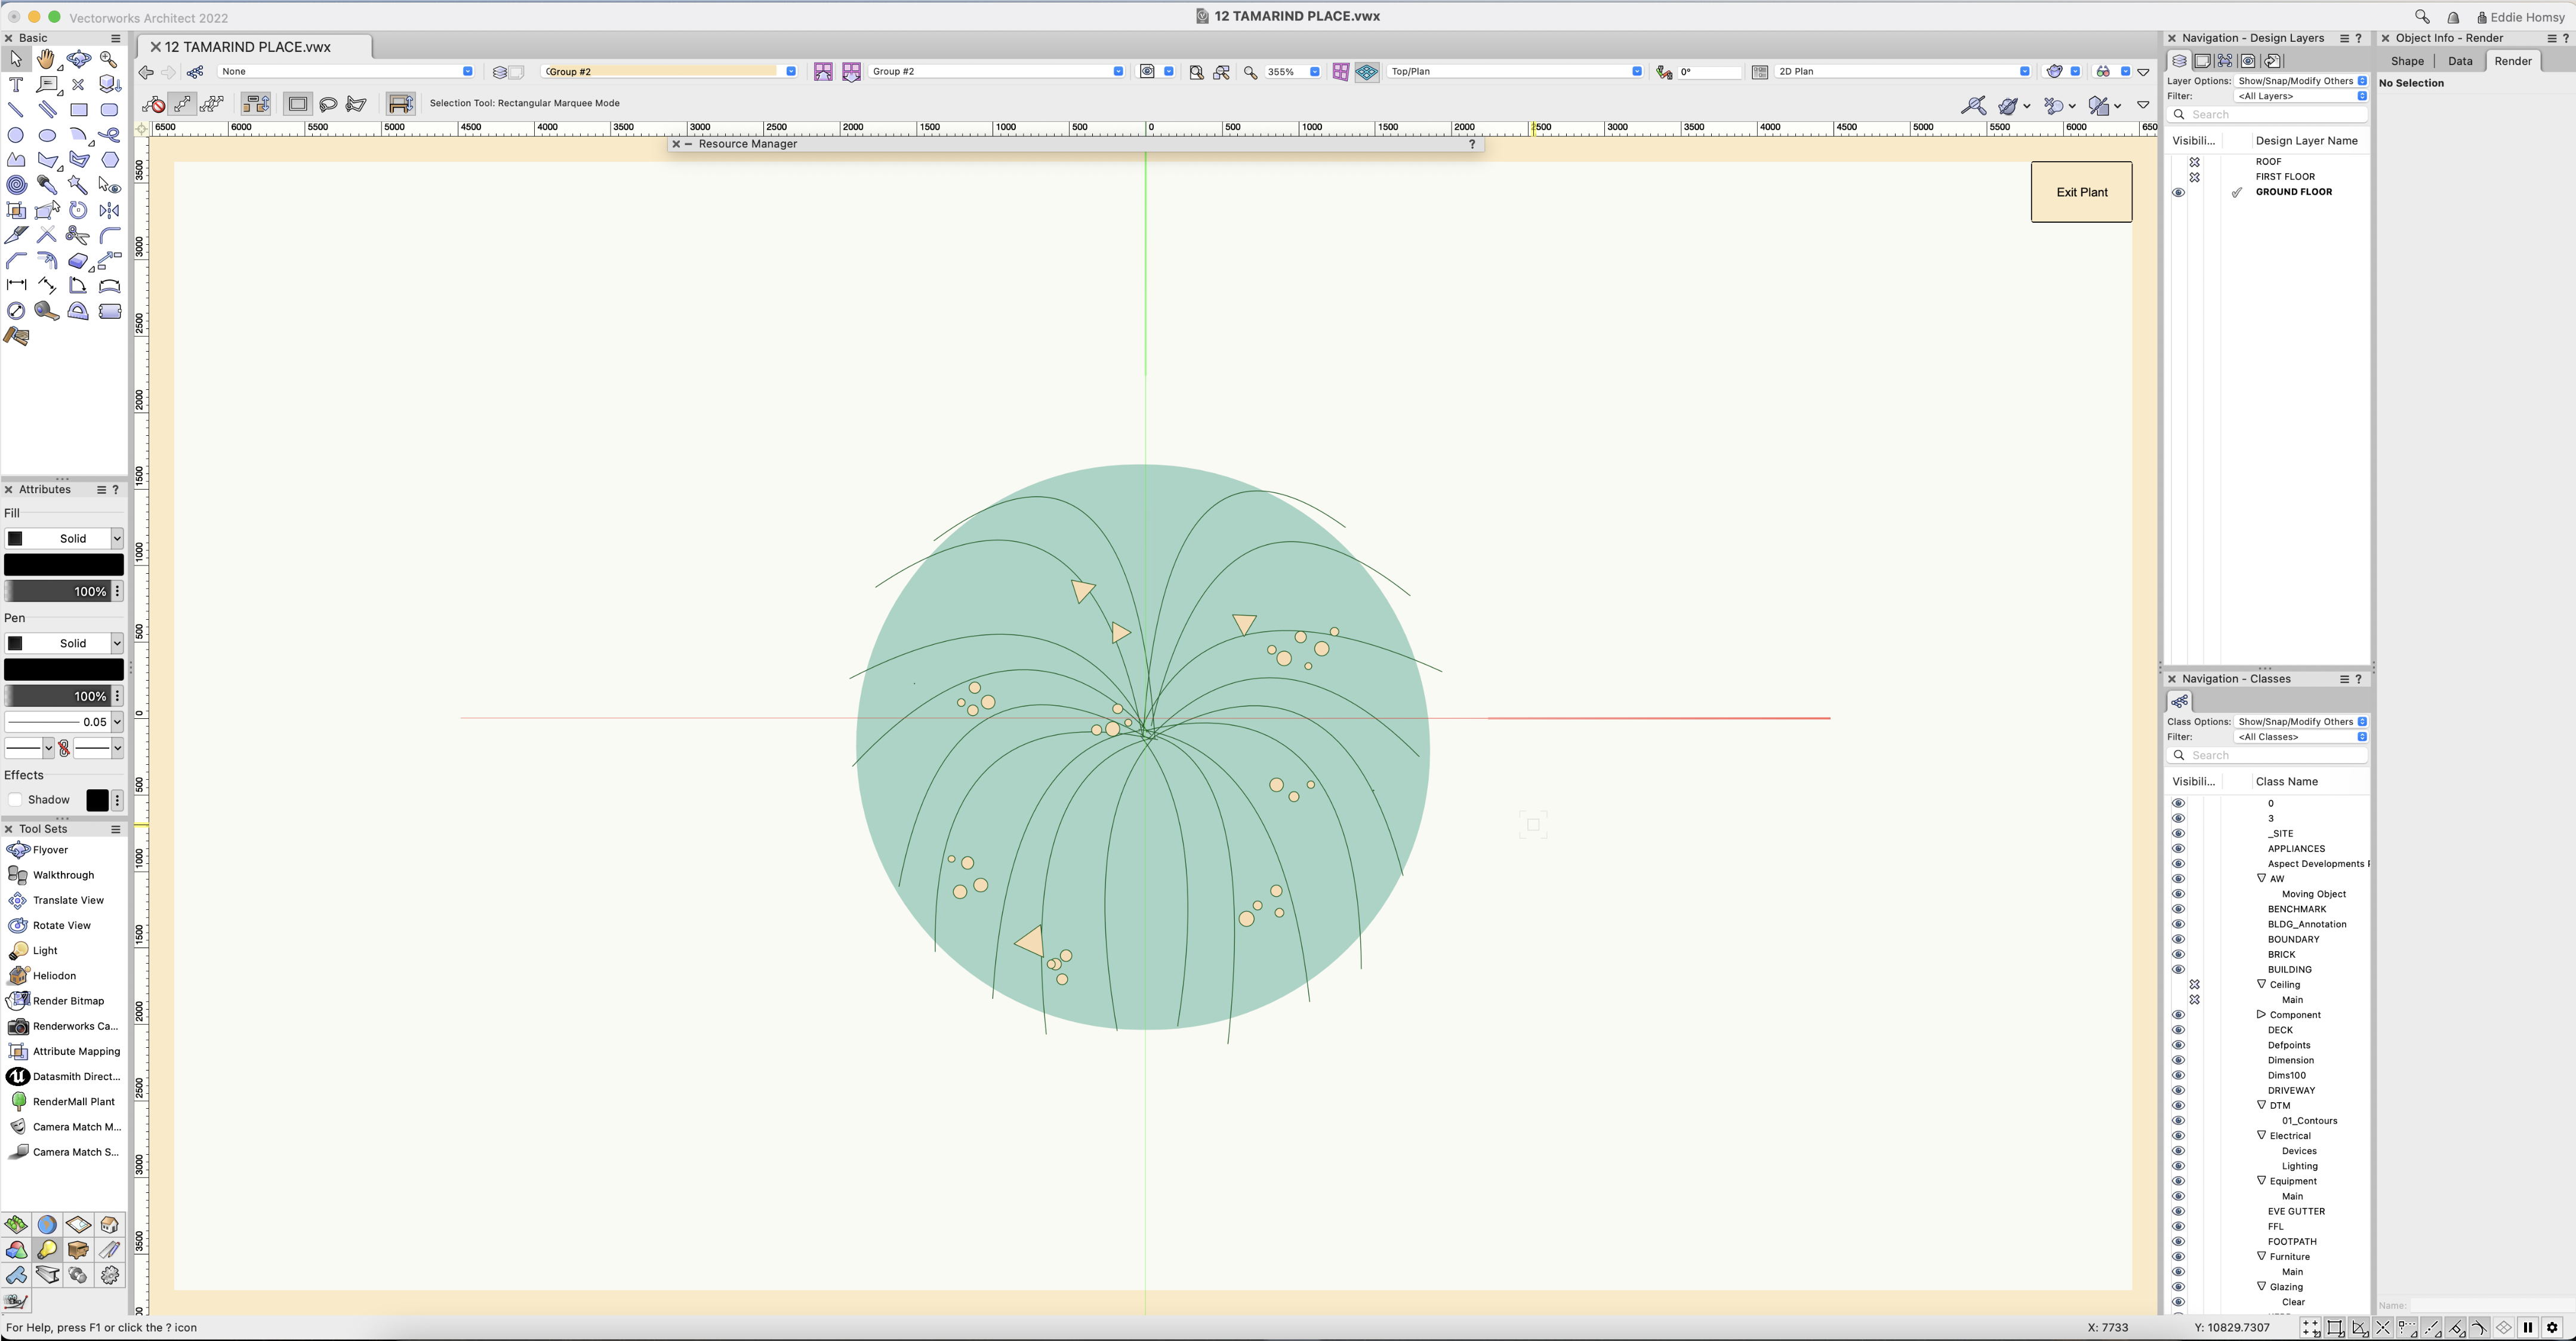Switch to the Data tab
Viewport: 2576px width, 1341px height.
[x=2459, y=60]
